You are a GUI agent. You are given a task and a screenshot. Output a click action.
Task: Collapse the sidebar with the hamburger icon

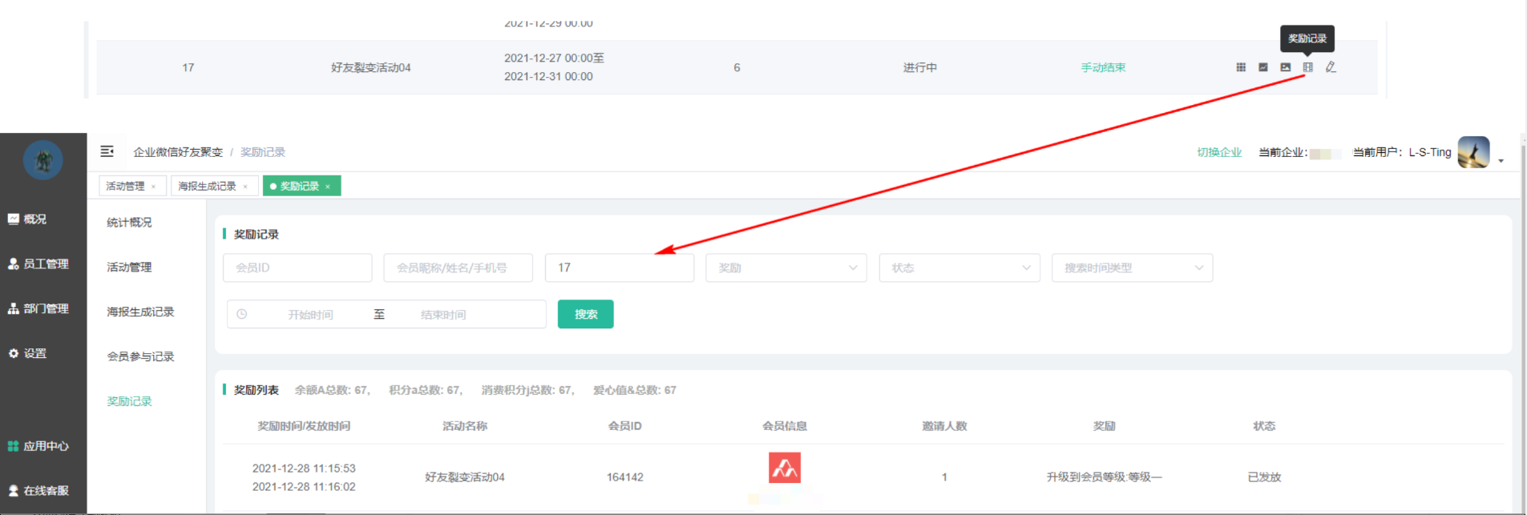pyautogui.click(x=107, y=151)
